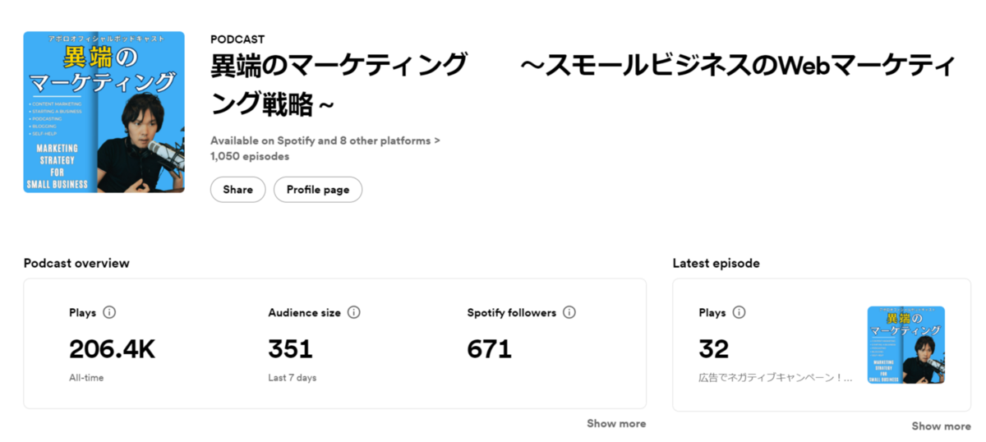Click the 206.4K all-time plays figure
986x442 pixels.
pyautogui.click(x=112, y=349)
